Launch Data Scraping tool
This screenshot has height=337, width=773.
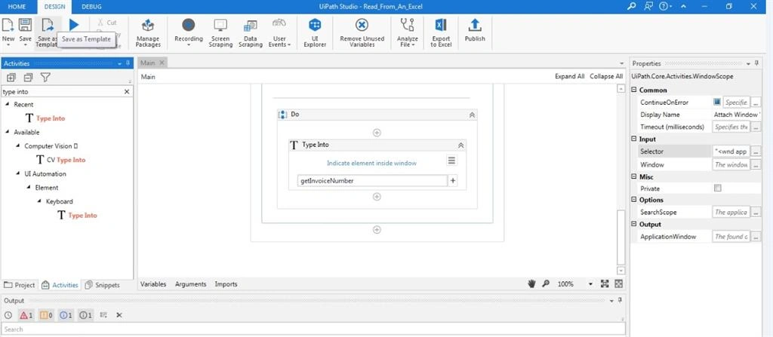251,32
